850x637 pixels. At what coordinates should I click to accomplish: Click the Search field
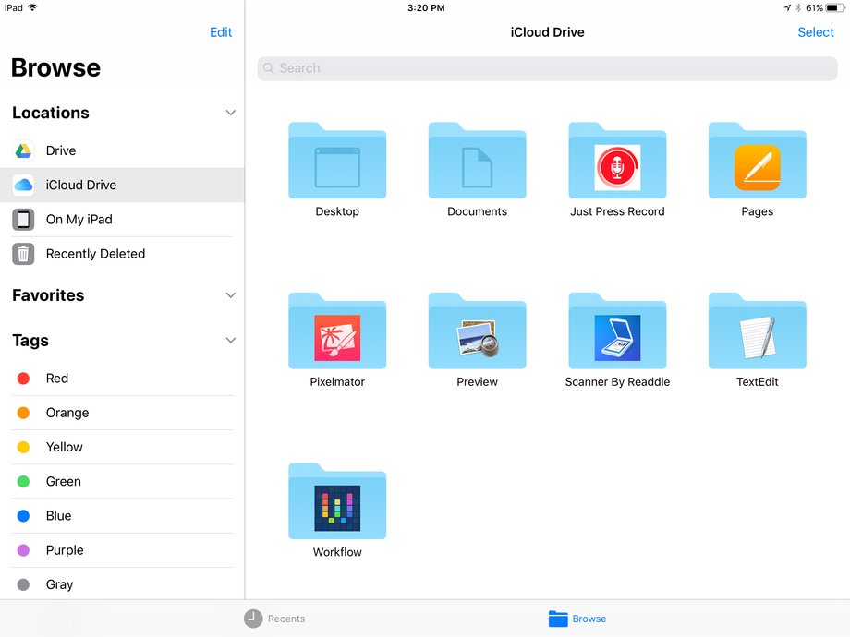pyautogui.click(x=547, y=68)
